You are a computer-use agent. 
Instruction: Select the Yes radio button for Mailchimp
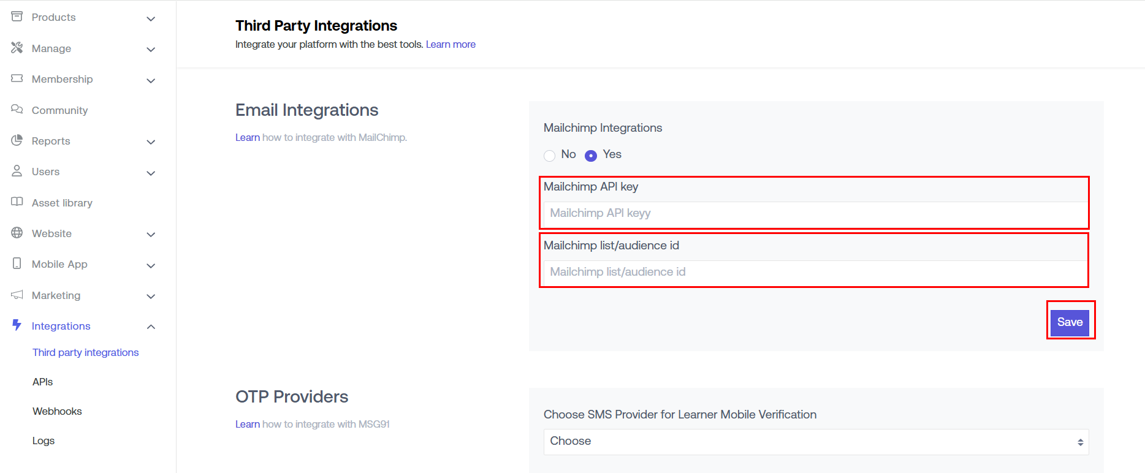coord(591,156)
